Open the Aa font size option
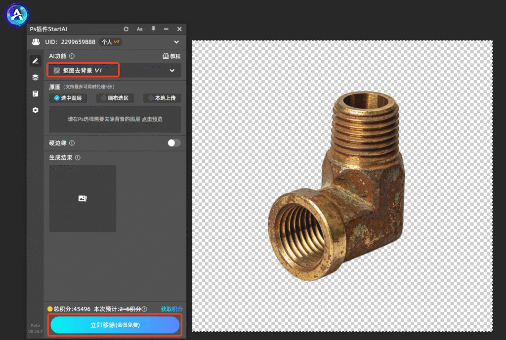The image size is (506, 340). tap(140, 29)
